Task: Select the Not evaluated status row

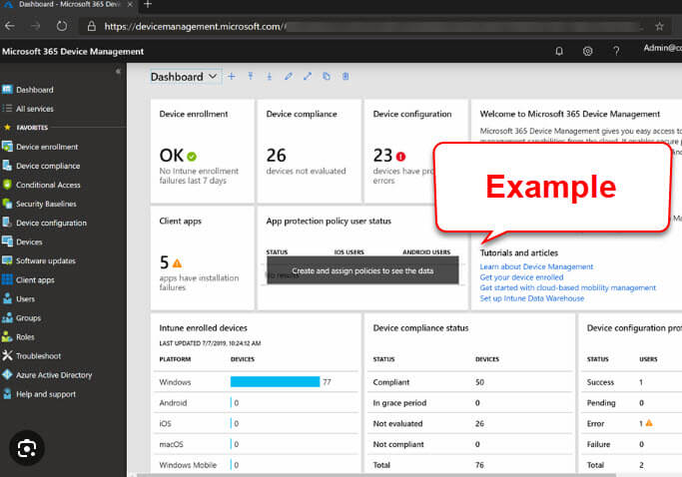Action: click(469, 423)
